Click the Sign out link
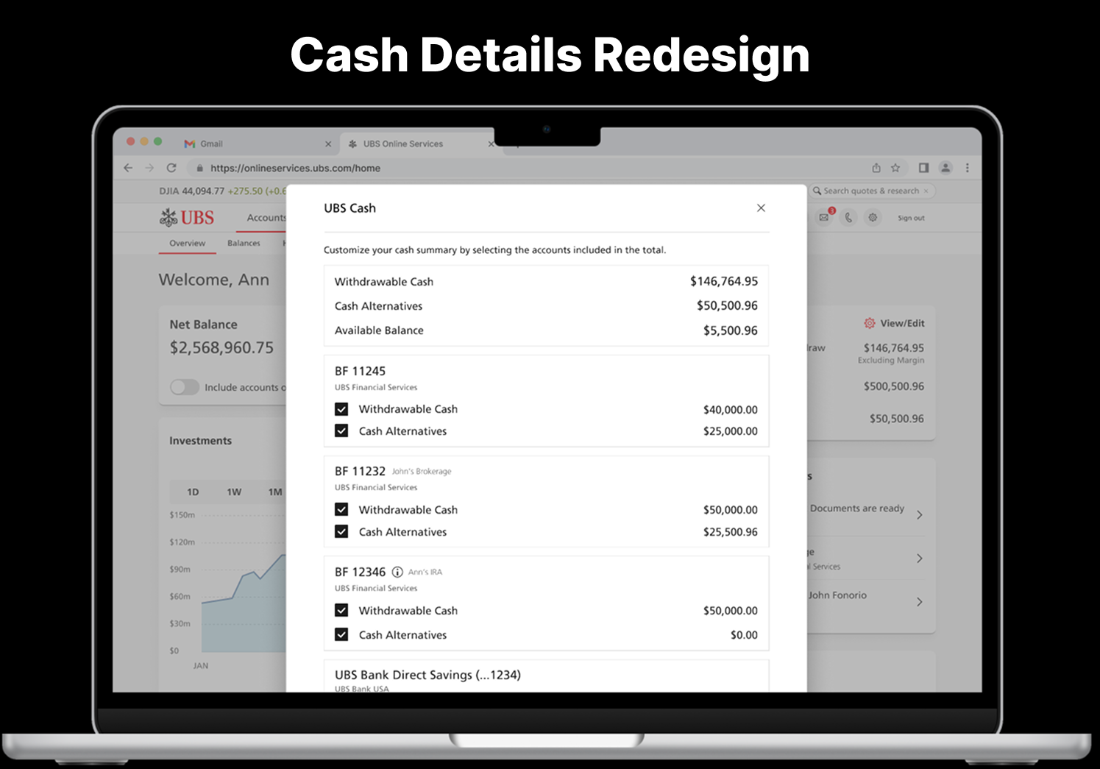Viewport: 1100px width, 769px height. 911,218
